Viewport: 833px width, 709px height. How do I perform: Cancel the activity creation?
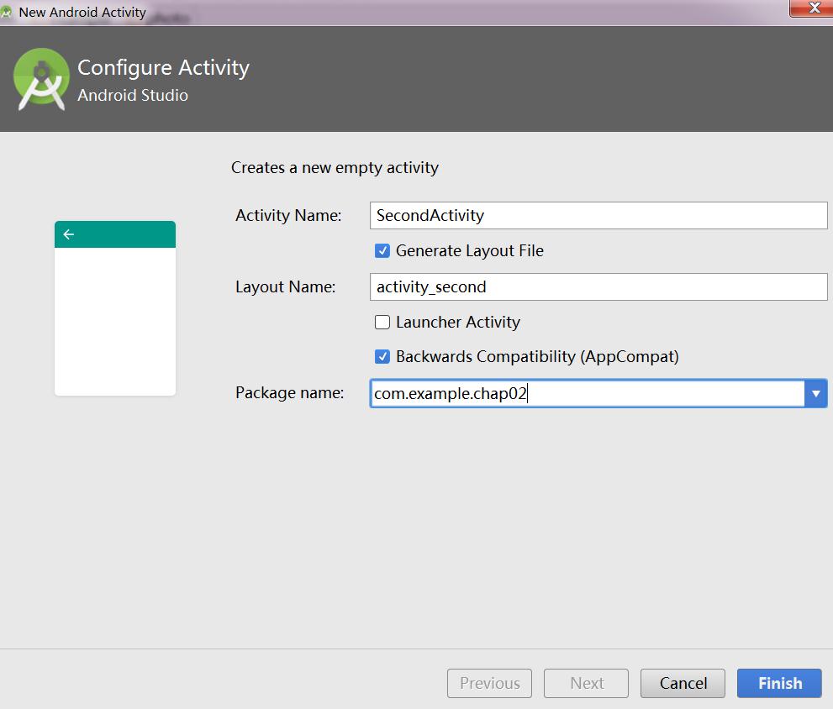683,683
